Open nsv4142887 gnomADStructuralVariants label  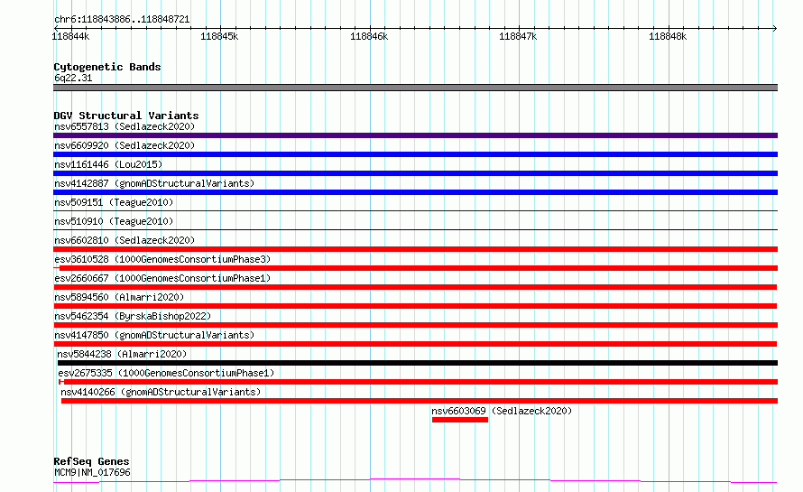(x=154, y=183)
